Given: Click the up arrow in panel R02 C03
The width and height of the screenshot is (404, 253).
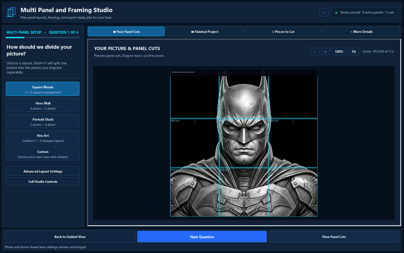Looking at the screenshot, I should tap(293, 122).
